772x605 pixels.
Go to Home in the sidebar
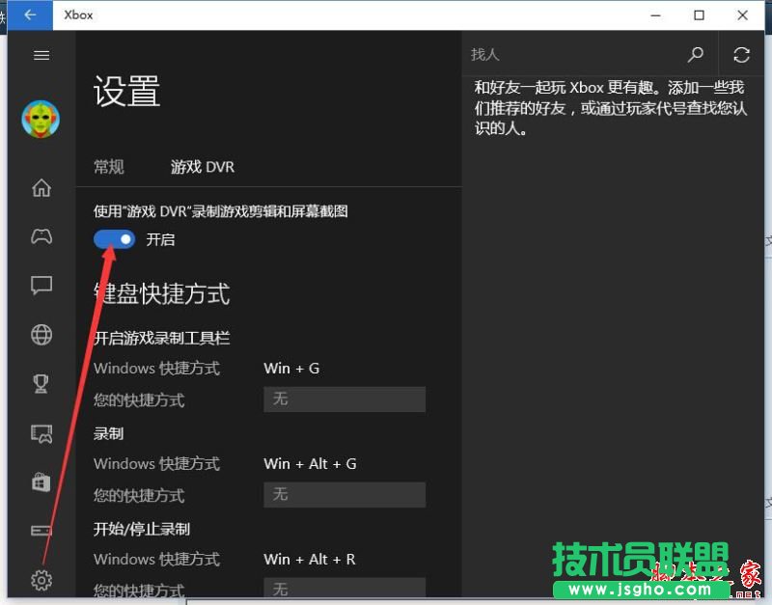41,189
